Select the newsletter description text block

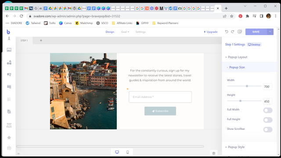coord(160,75)
